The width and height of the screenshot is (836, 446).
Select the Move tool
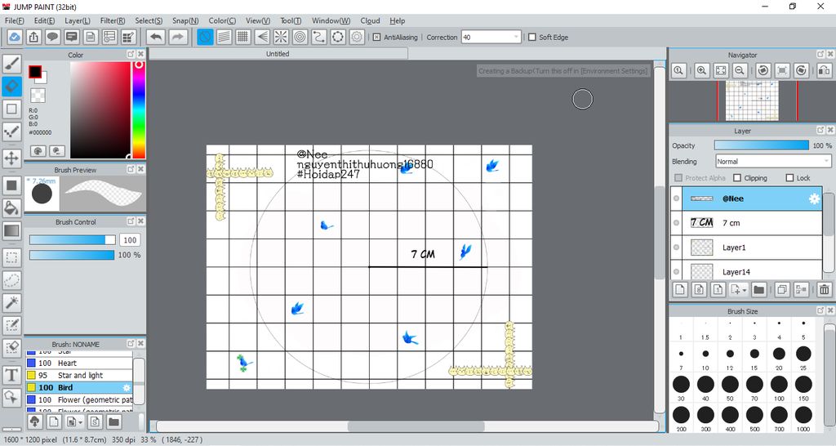[x=11, y=158]
